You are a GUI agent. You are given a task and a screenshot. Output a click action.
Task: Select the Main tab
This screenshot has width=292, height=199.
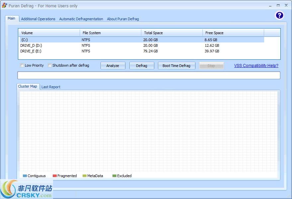(x=12, y=18)
